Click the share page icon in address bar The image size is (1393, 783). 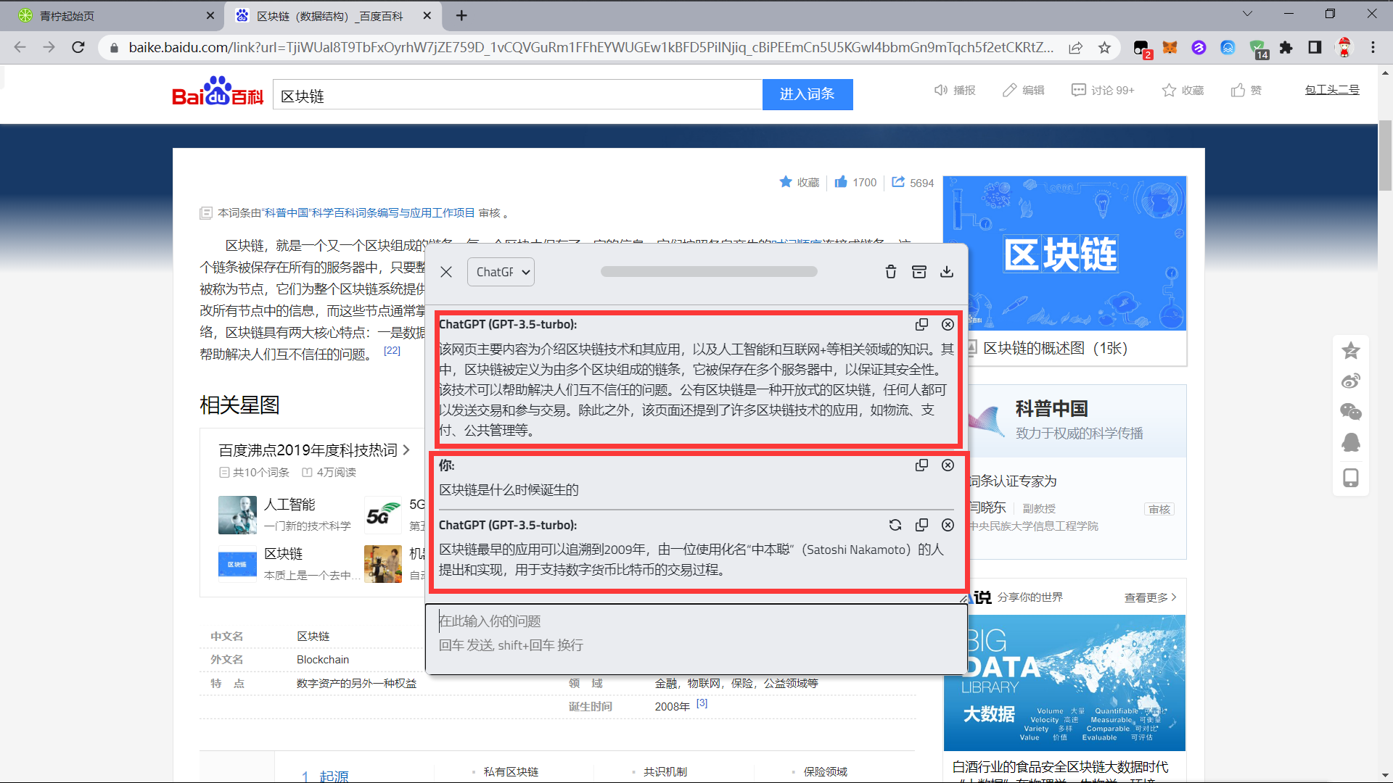tap(1075, 47)
